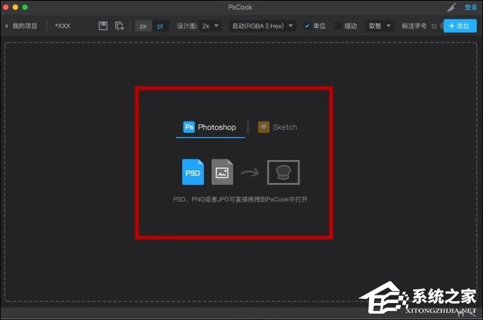Open the 取整 dropdown

coord(380,26)
